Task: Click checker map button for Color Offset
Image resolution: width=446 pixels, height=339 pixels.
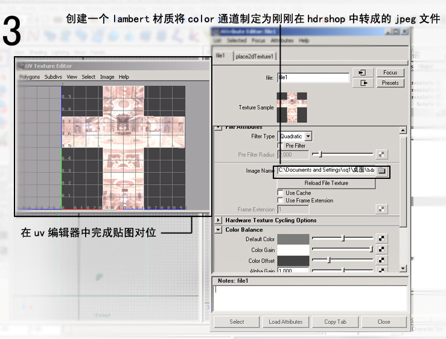Action: [381, 260]
